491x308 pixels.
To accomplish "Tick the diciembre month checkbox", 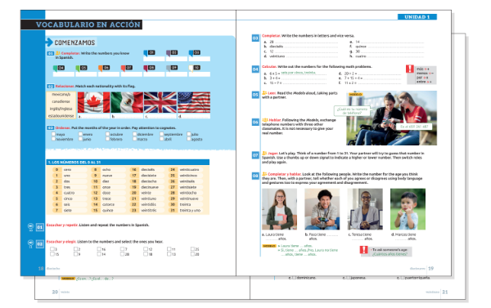I will point(135,134).
